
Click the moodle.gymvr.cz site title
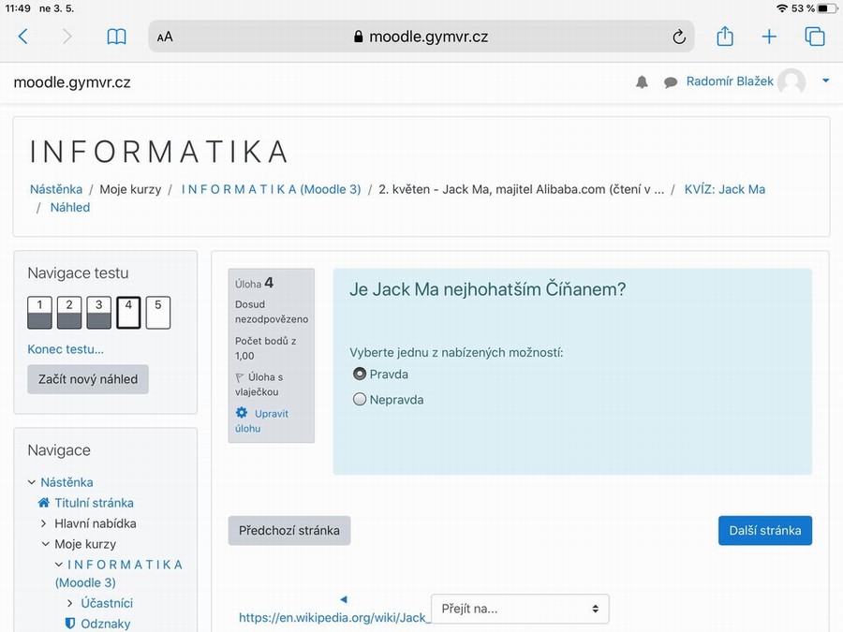72,82
